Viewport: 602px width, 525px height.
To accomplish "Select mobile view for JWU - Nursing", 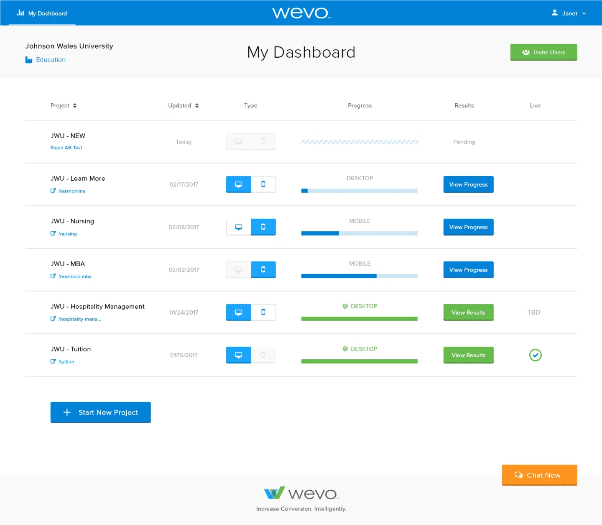I will 263,227.
